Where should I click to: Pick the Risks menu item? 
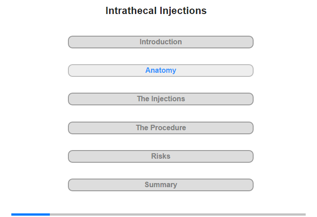160,156
